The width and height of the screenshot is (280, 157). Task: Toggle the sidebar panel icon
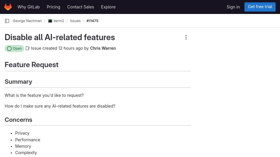(7, 21)
